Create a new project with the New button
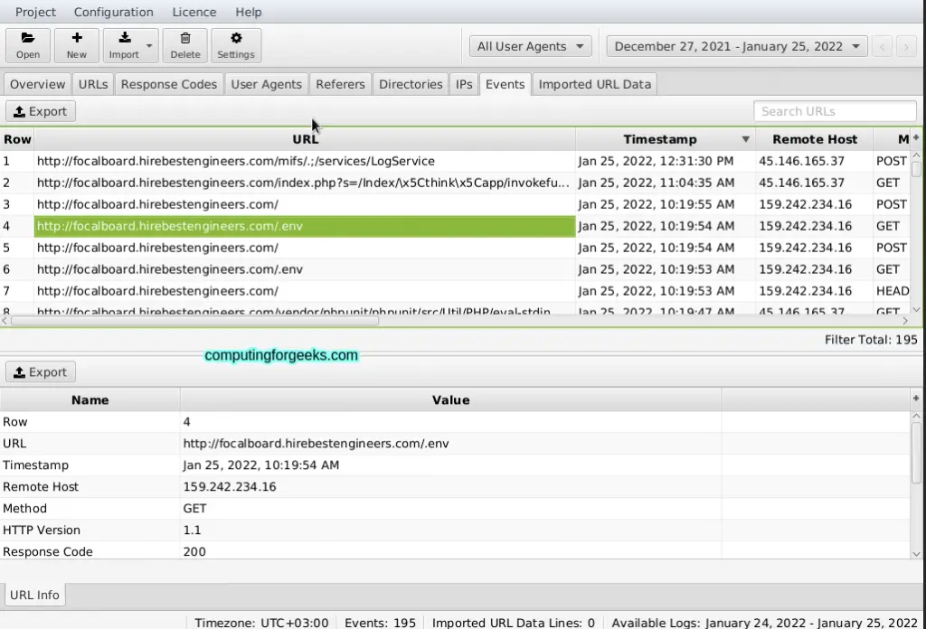The image size is (926, 629). pos(76,45)
